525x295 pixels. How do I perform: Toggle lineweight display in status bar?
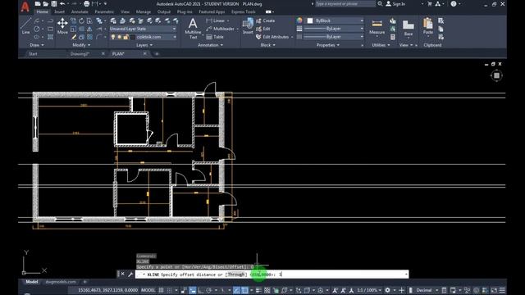(x=258, y=290)
